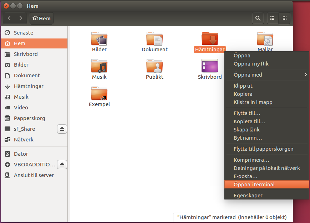Eject the VBOXADDITIO disc
310x223 pixels.
click(62, 165)
